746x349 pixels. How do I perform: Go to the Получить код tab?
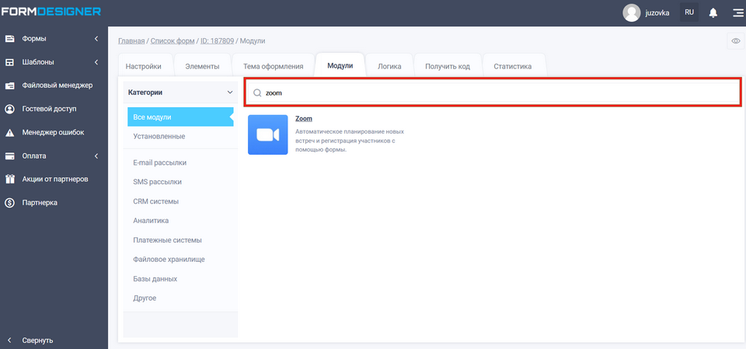click(x=448, y=66)
